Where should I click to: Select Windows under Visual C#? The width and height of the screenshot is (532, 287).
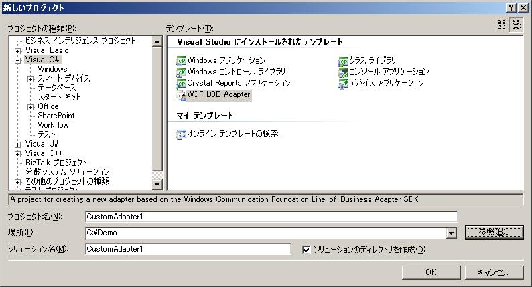click(52, 69)
